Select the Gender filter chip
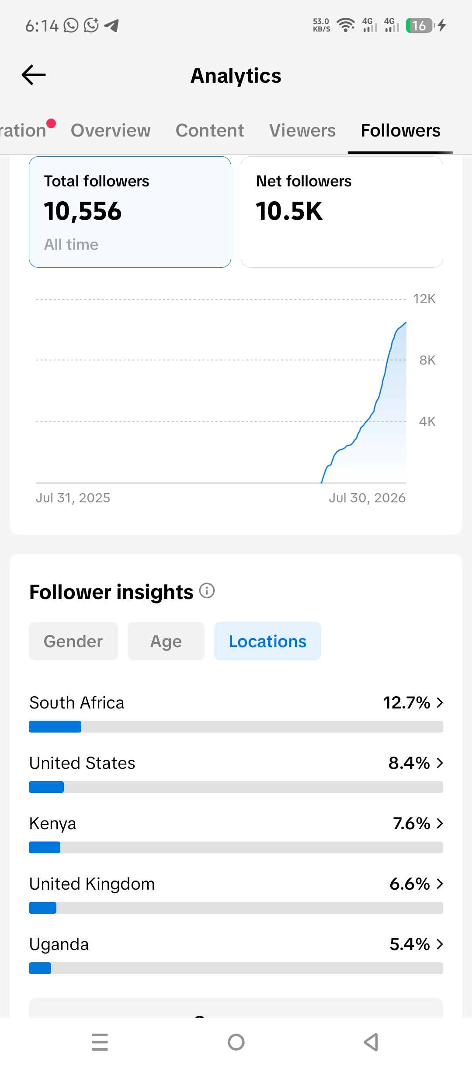Viewport: 472px width, 1066px height. pos(73,641)
